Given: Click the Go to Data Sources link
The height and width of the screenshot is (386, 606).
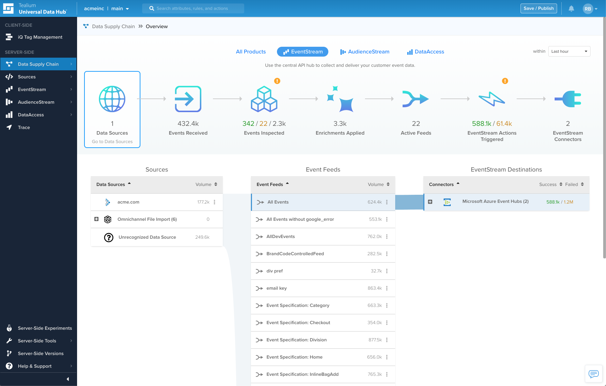Looking at the screenshot, I should (112, 141).
